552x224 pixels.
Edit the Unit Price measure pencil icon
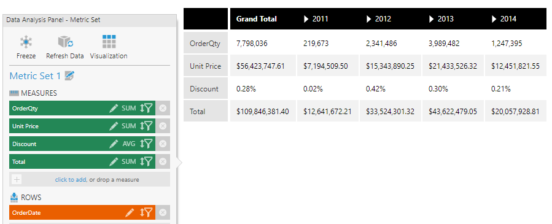(x=114, y=126)
